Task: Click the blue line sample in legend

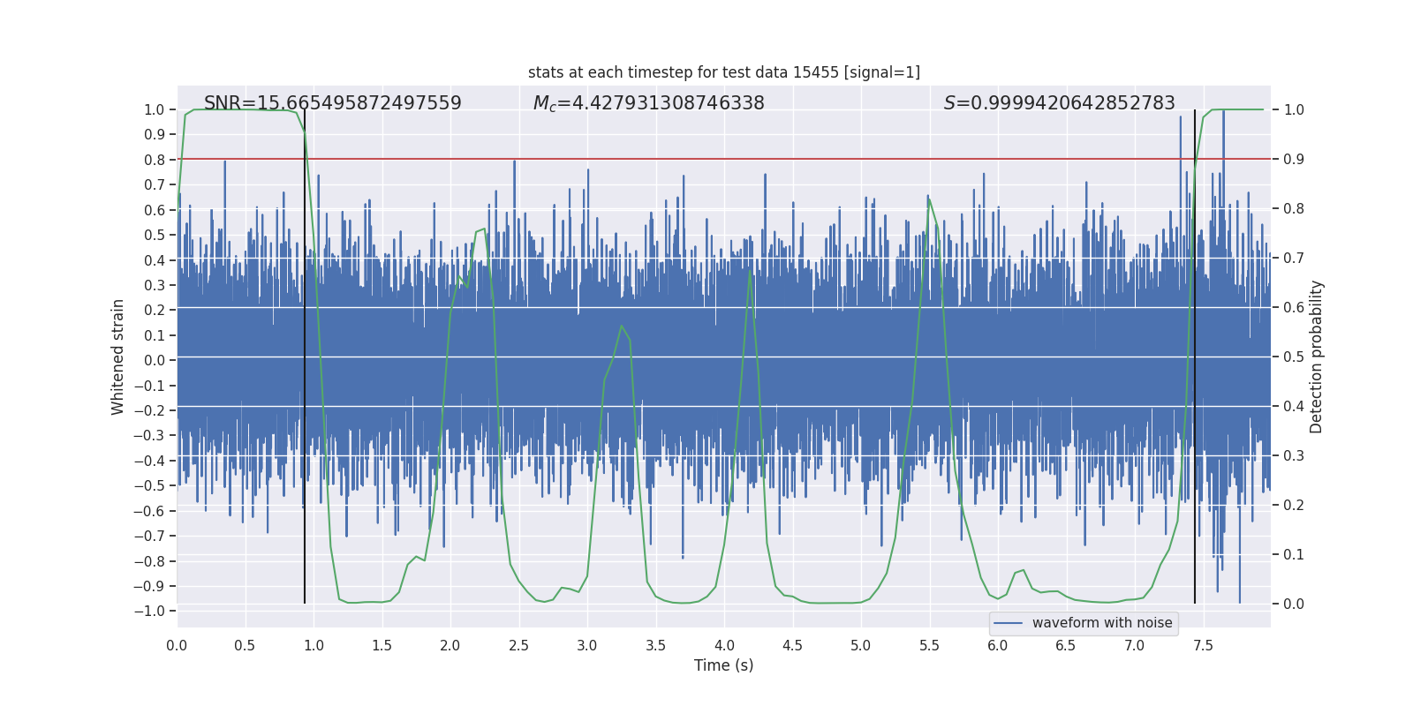Action: [1008, 623]
